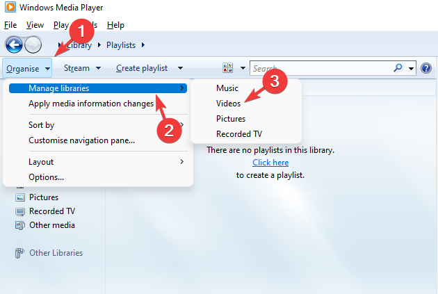Viewport: 438px width, 294px height.
Task: Open the Other Libraries icon
Action: (x=19, y=253)
